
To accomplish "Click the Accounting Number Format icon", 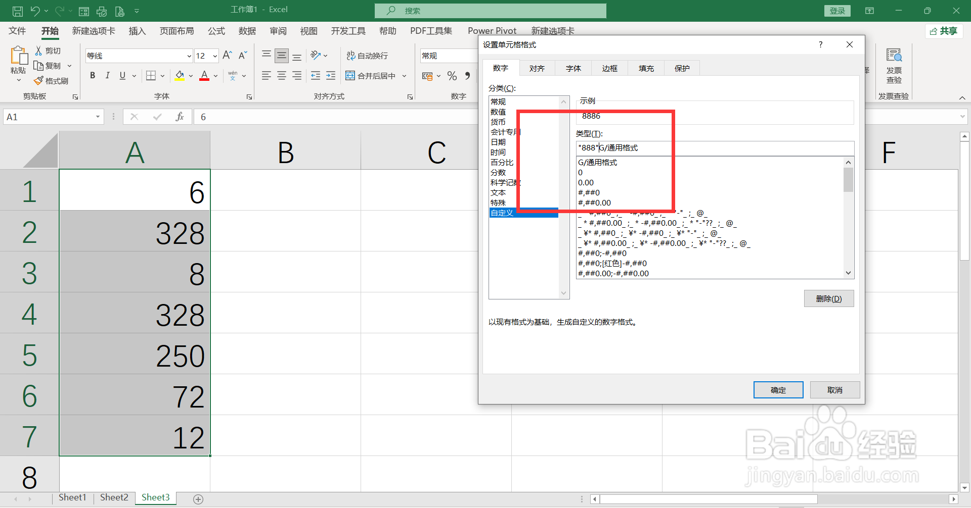I will [x=427, y=76].
